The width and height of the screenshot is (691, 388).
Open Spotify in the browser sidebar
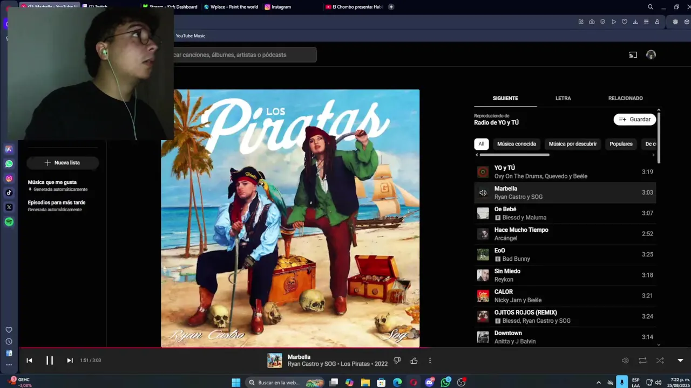click(9, 222)
